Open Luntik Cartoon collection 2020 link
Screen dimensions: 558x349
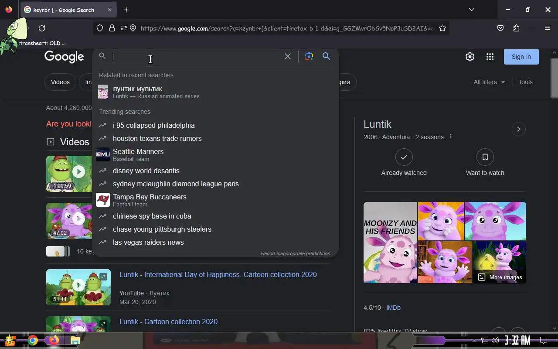[168, 322]
